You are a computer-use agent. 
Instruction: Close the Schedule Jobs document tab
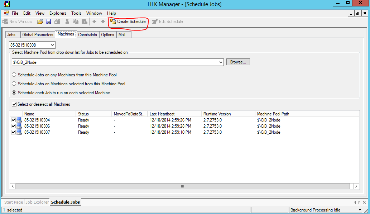(x=364, y=203)
